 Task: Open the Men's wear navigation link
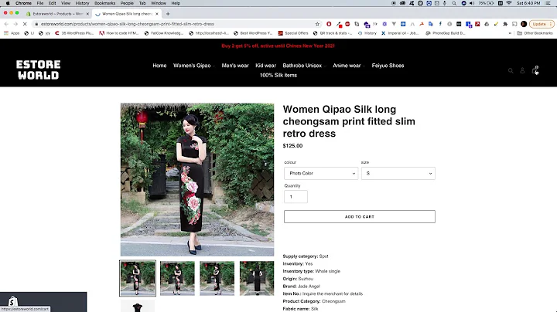pos(235,66)
